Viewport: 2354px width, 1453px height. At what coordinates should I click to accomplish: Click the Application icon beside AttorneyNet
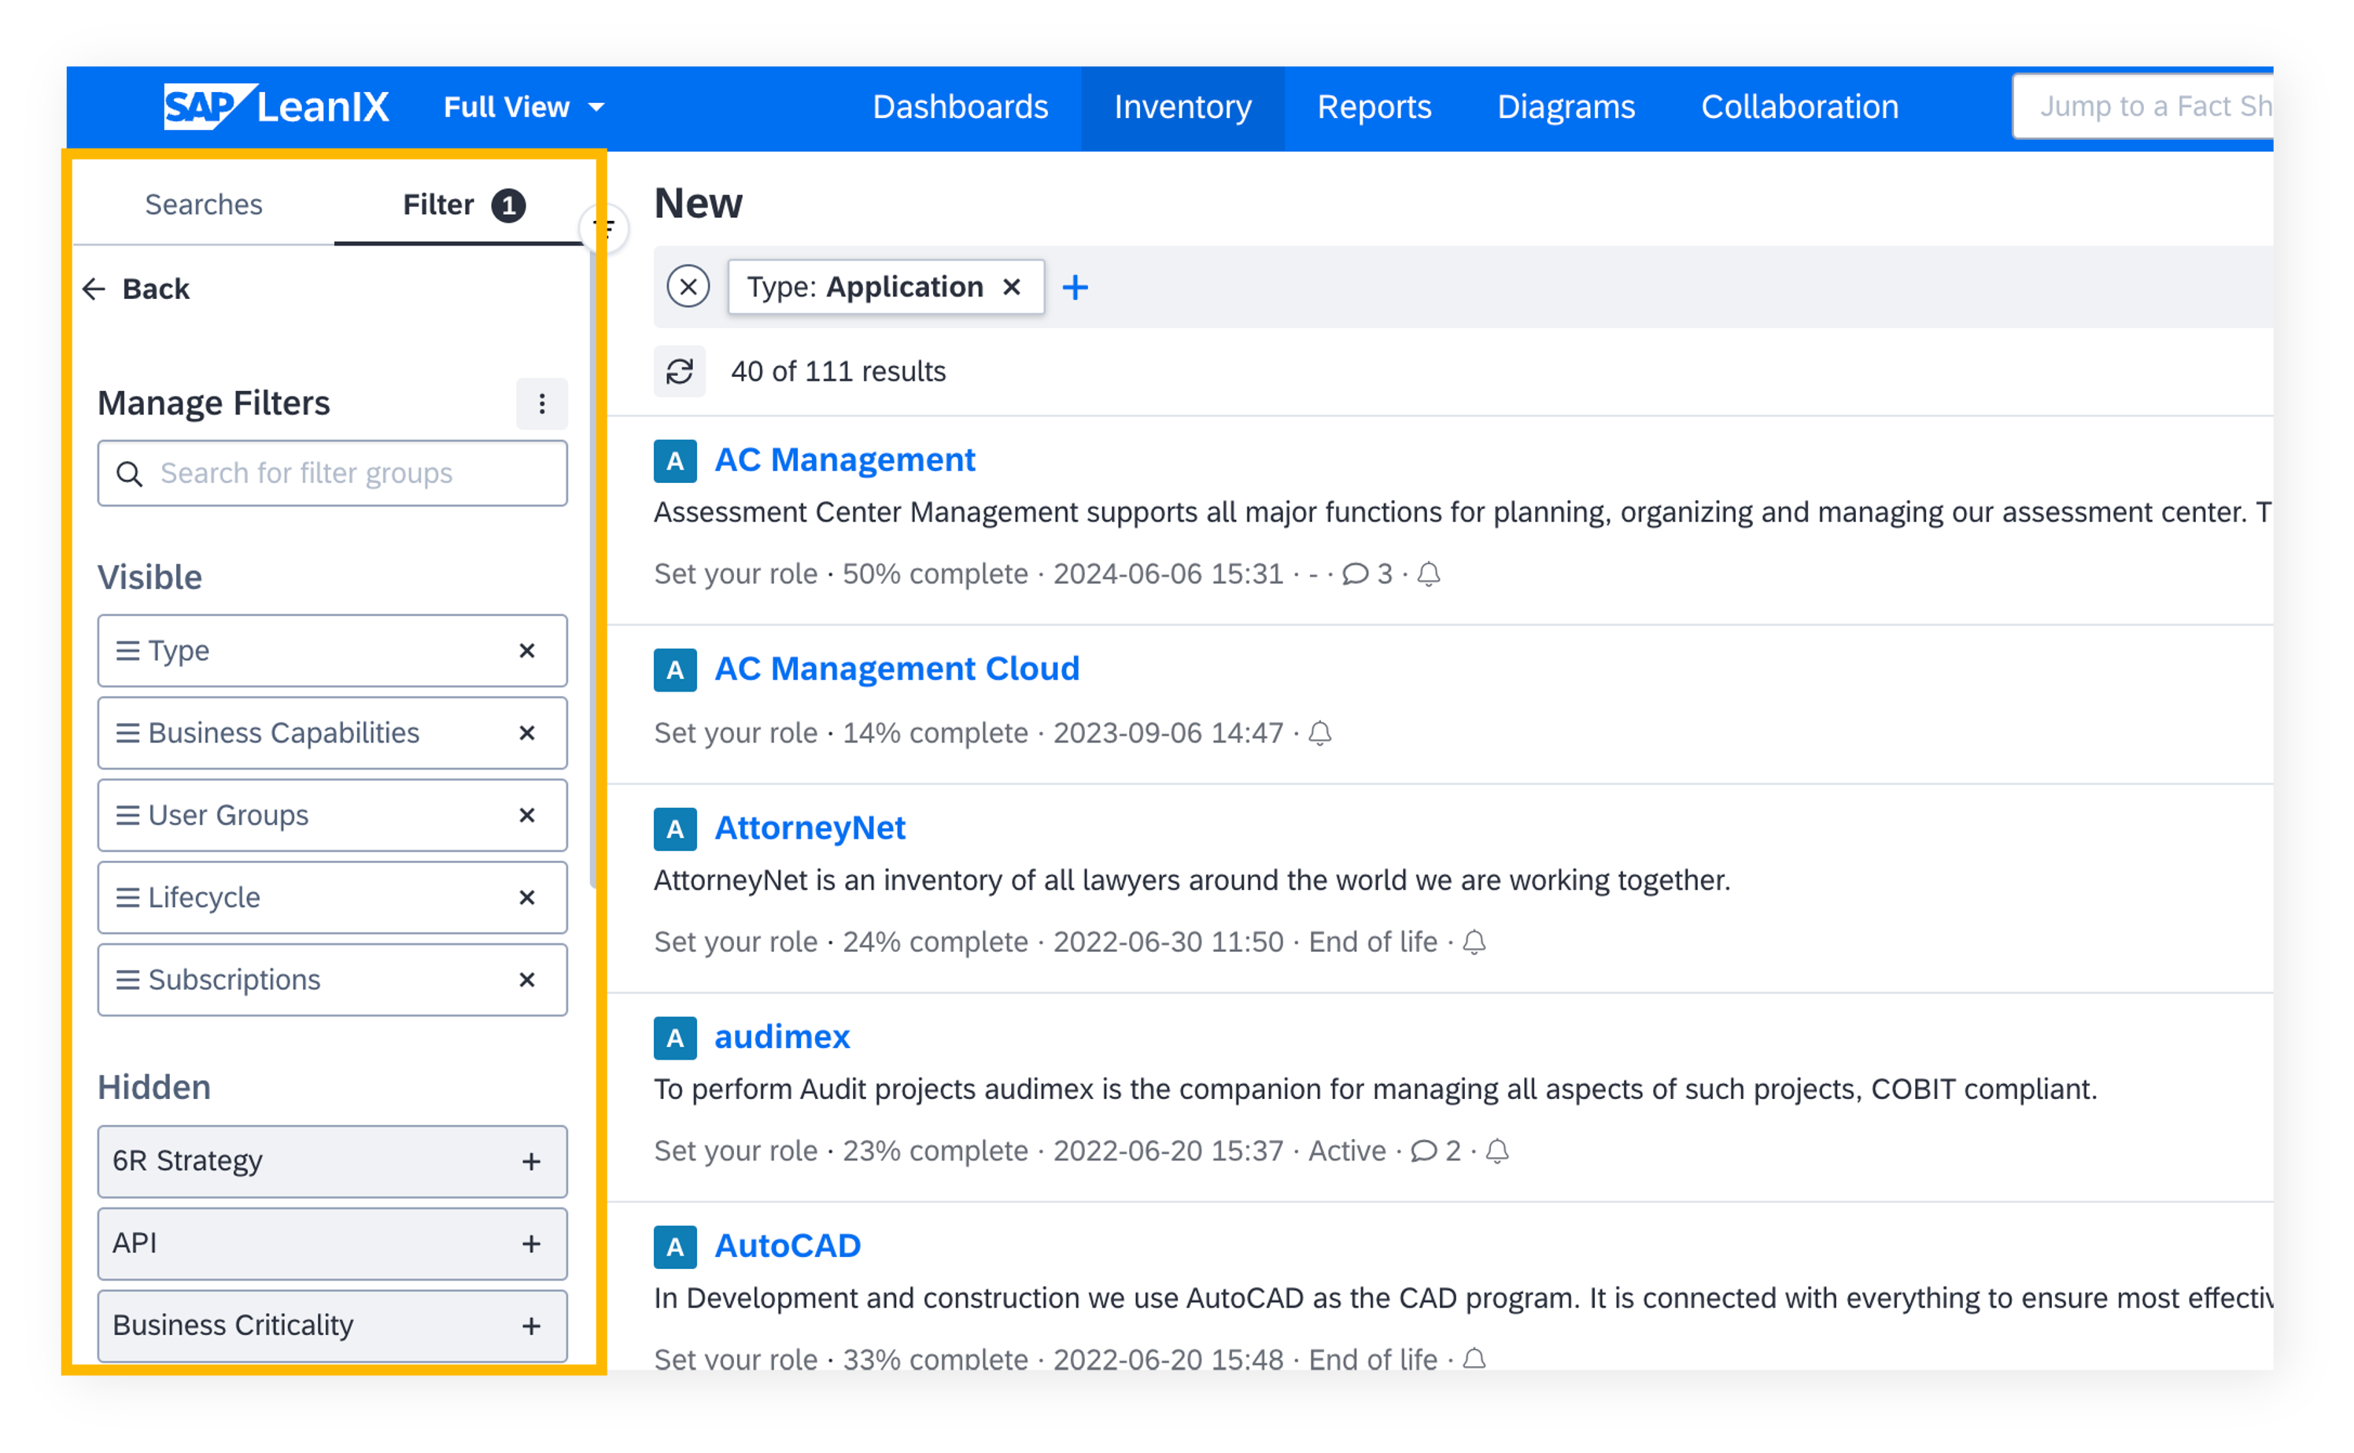(676, 829)
